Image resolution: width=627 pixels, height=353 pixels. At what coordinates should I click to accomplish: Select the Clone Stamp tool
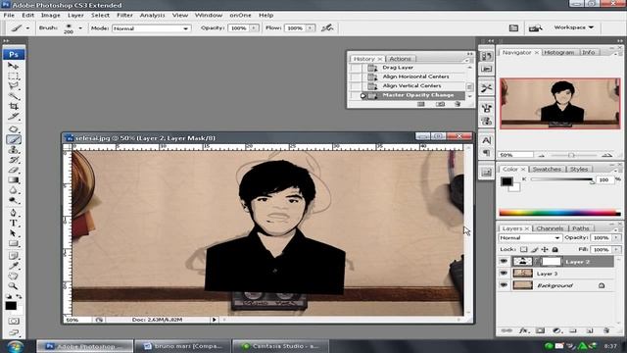13,150
